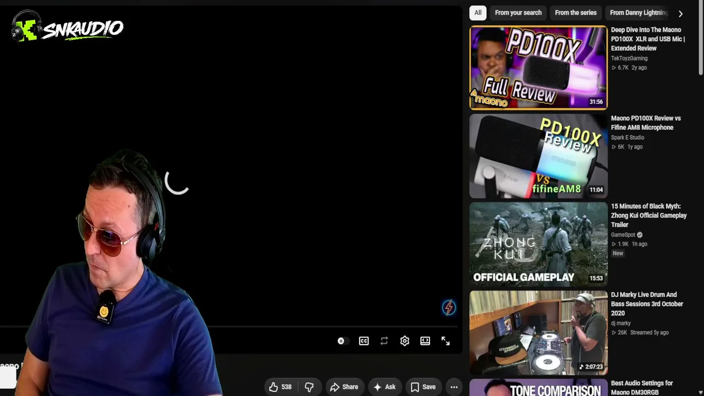Screen dimensions: 704x396
Task: Like the video with 538 likes
Action: pos(280,387)
